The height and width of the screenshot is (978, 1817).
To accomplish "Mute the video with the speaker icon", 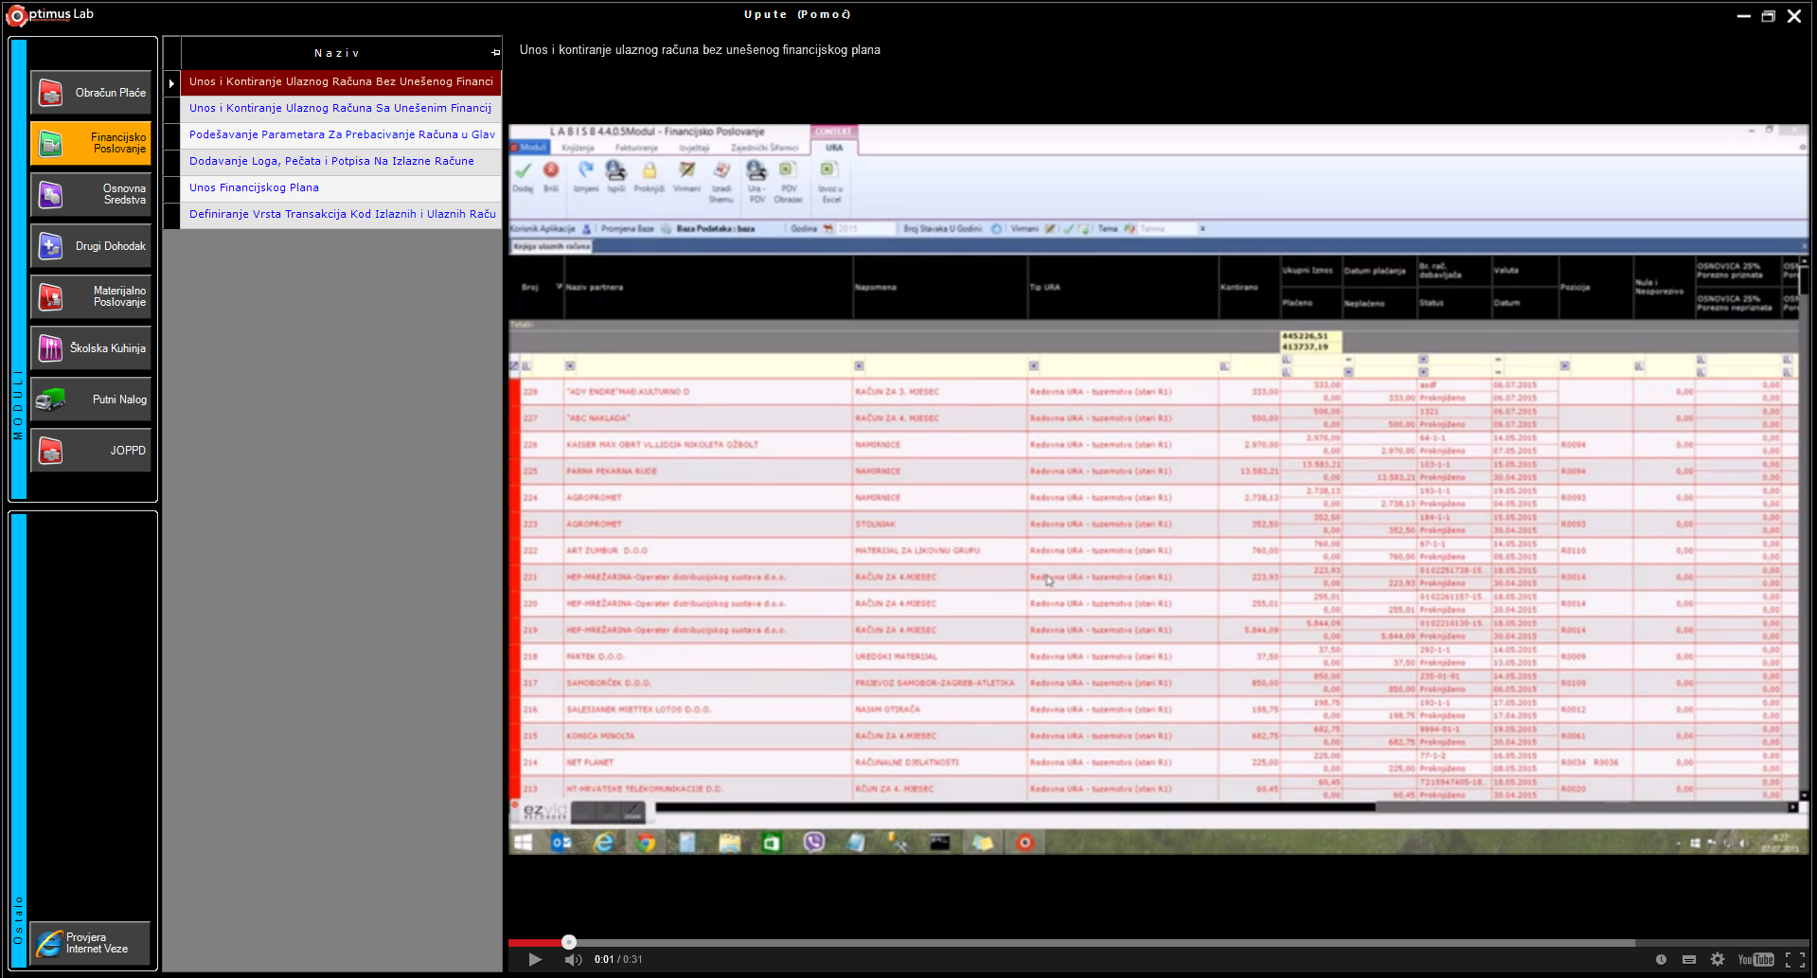I will click(573, 959).
